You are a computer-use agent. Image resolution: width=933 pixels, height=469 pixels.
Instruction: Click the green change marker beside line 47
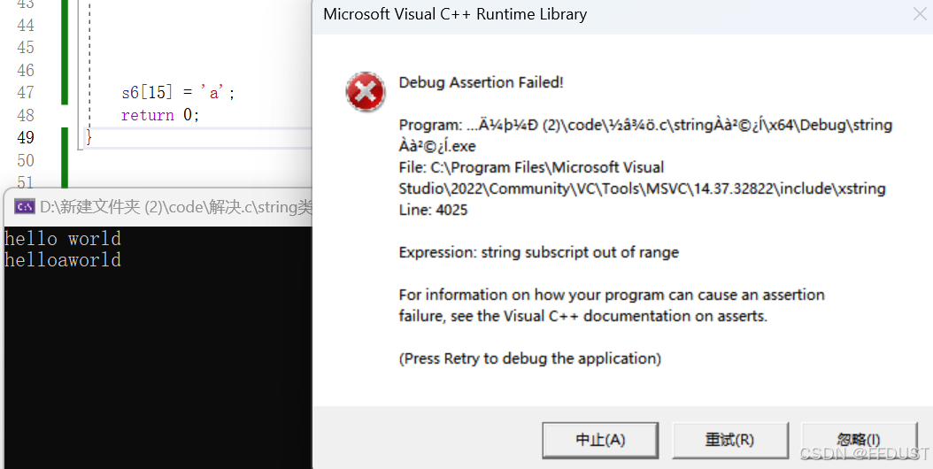[65, 93]
